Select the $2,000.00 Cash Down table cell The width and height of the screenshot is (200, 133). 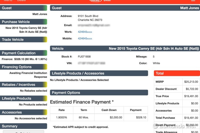pyautogui.click(x=109, y=117)
